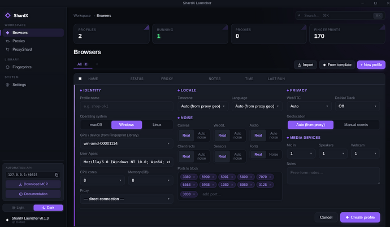Viewport: 390px width, 227px height.
Task: Choose macOS operating system
Action: pyautogui.click(x=96, y=125)
